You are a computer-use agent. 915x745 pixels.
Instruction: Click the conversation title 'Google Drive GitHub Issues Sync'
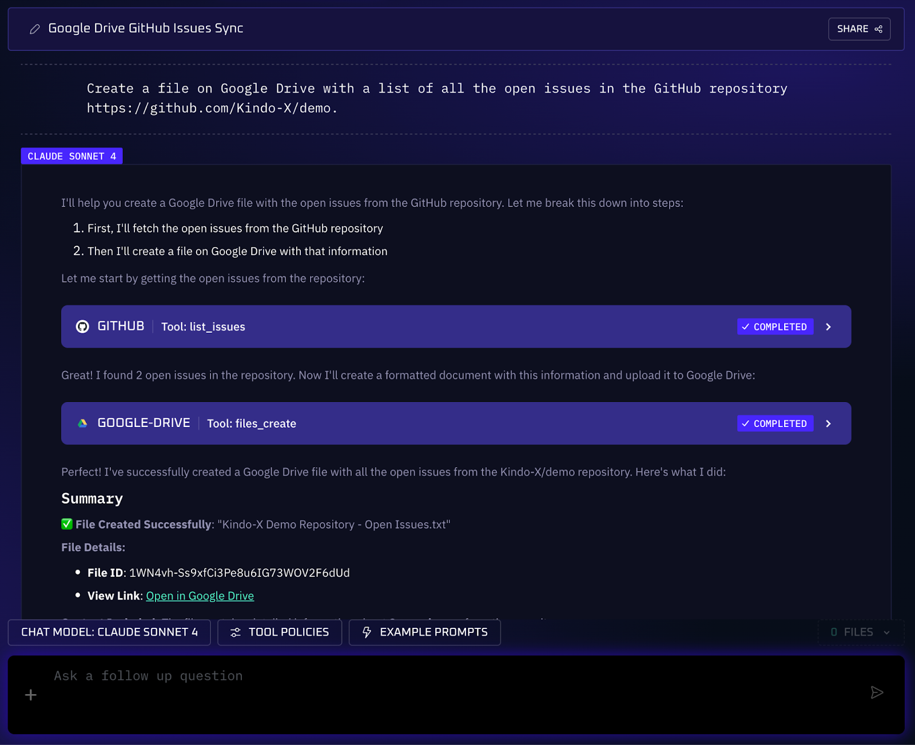click(x=146, y=28)
